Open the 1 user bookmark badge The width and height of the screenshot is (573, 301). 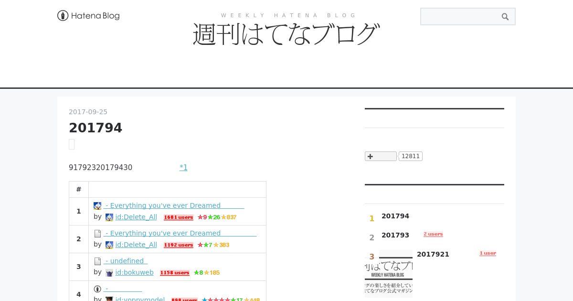pos(488,253)
